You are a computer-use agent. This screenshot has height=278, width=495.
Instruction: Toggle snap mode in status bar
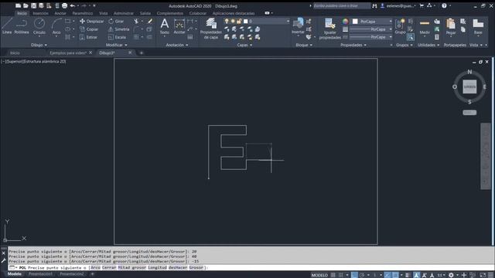click(341, 275)
